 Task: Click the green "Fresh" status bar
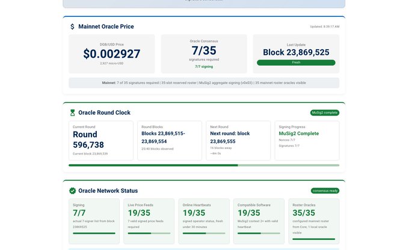coord(296,62)
